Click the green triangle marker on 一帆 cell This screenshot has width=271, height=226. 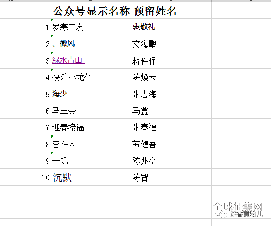coord(52,153)
